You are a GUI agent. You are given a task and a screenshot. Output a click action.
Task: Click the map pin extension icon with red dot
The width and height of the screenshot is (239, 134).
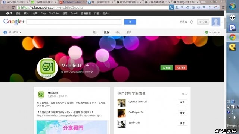(215, 7)
